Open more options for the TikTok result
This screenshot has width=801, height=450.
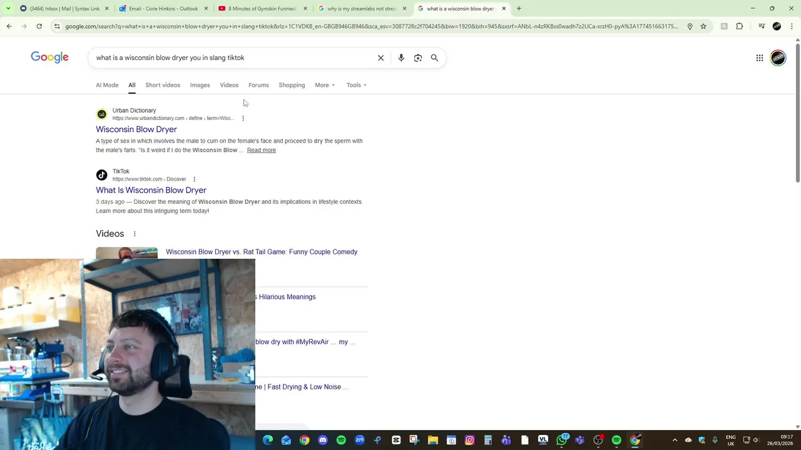pyautogui.click(x=194, y=179)
